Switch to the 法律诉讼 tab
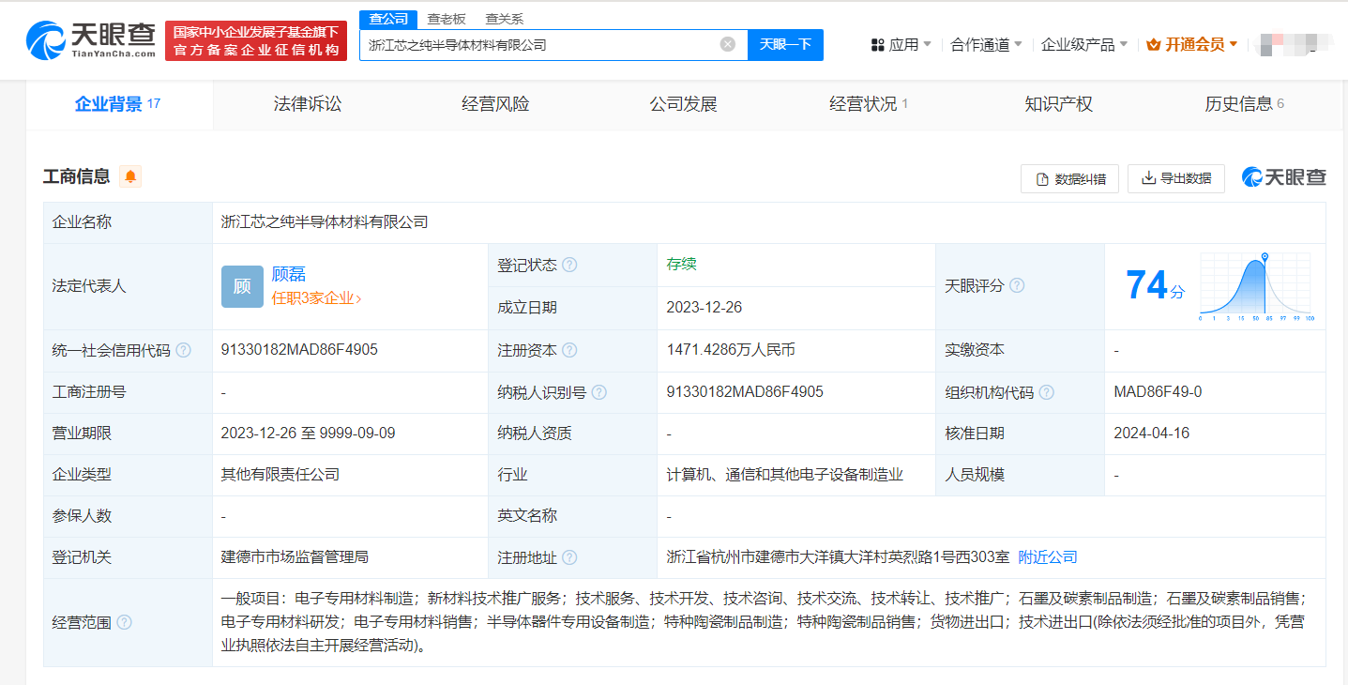This screenshot has height=685, width=1348. [308, 104]
